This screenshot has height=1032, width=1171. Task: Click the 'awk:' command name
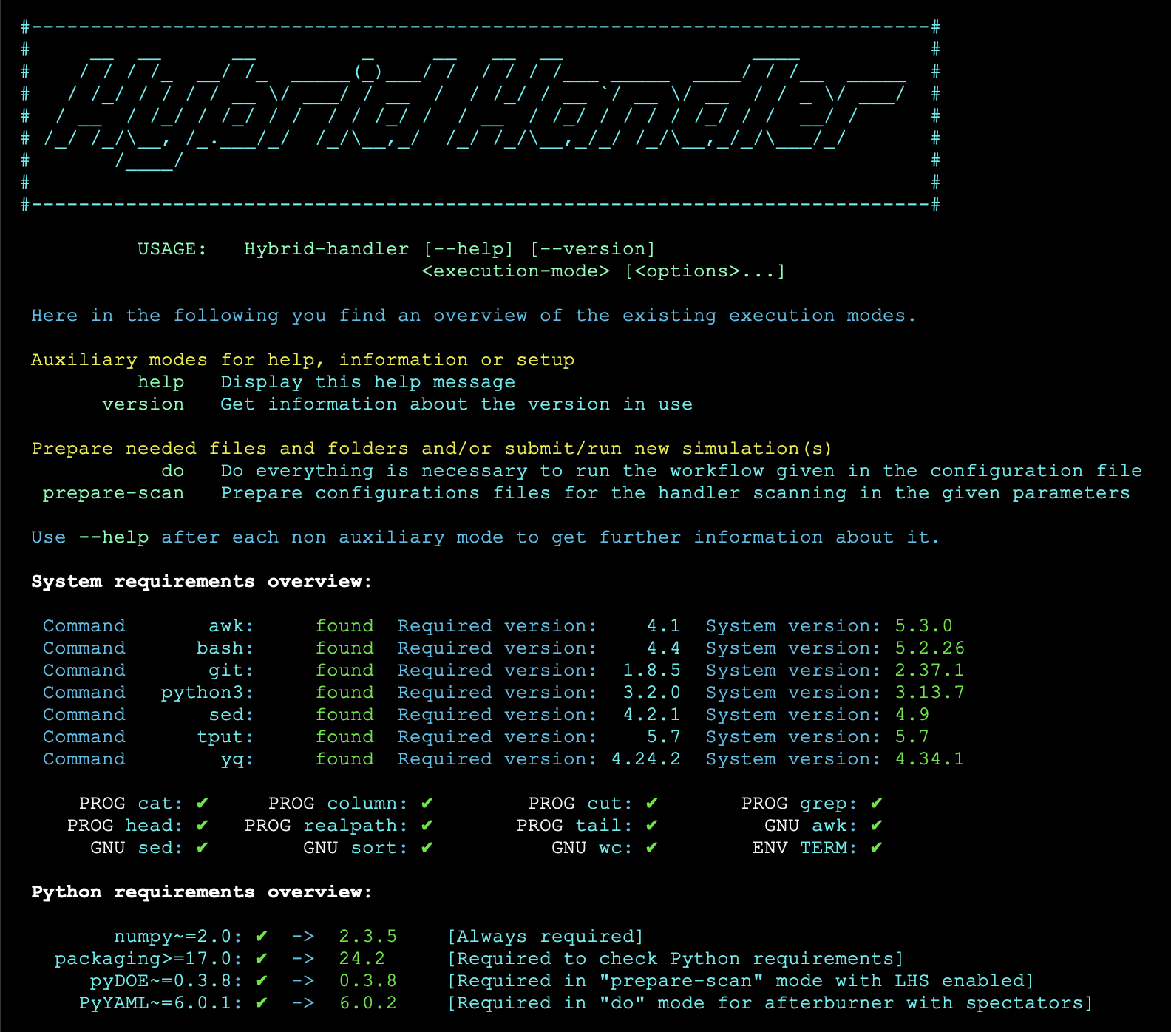coord(231,626)
